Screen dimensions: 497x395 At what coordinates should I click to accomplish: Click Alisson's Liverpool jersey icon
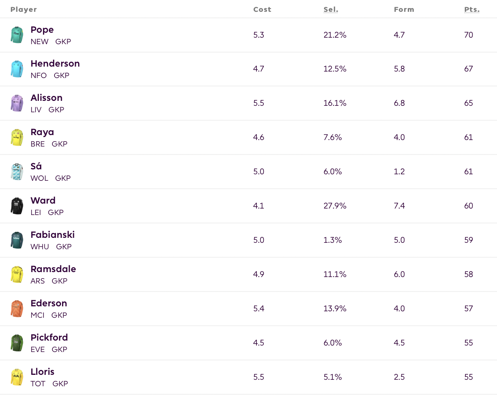point(17,103)
